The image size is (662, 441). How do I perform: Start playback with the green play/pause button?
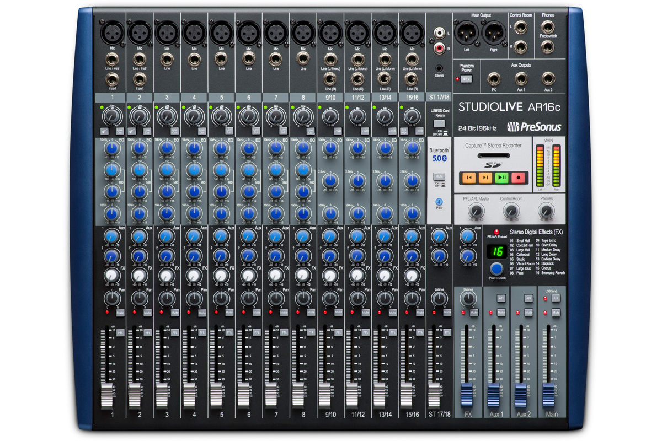click(501, 178)
